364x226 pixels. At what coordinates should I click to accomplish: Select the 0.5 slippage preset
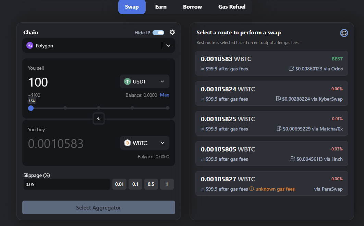coord(151,184)
